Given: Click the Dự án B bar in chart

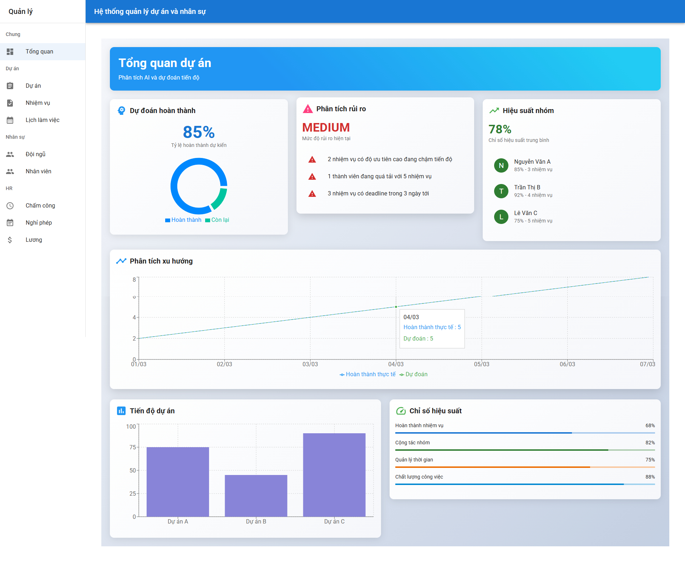Looking at the screenshot, I should (x=256, y=496).
